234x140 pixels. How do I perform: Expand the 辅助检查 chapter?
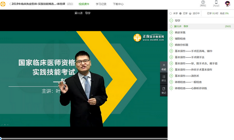click(171, 38)
